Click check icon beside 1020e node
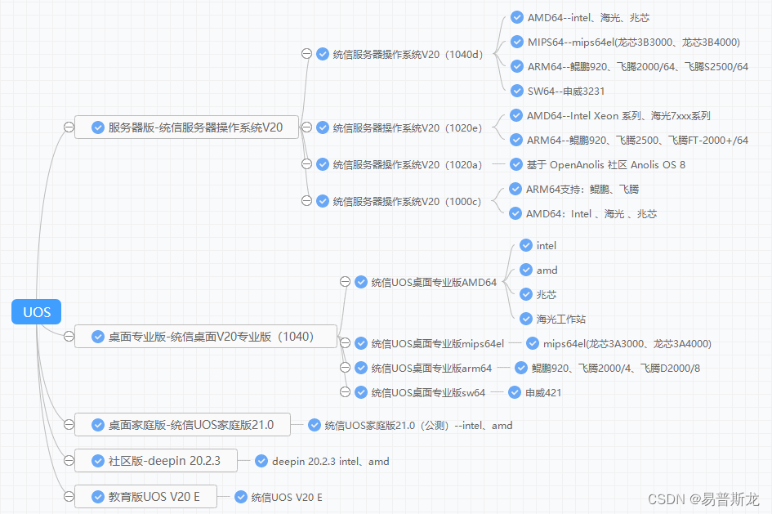This screenshot has width=772, height=514. pyautogui.click(x=323, y=127)
